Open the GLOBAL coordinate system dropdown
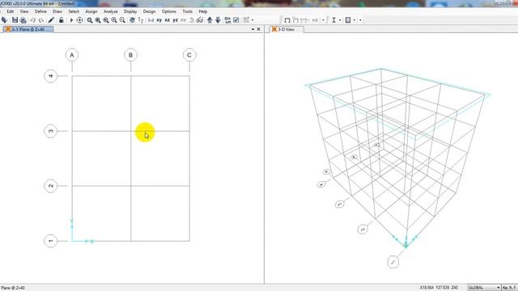This screenshot has height=291, width=518. click(x=484, y=288)
